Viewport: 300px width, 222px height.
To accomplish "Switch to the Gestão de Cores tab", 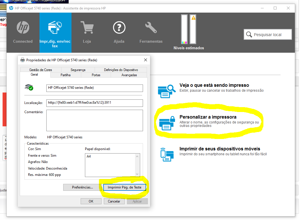I will point(41,70).
